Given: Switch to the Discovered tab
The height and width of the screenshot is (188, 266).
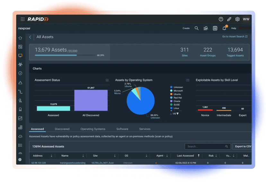Looking at the screenshot, I should tap(62, 129).
